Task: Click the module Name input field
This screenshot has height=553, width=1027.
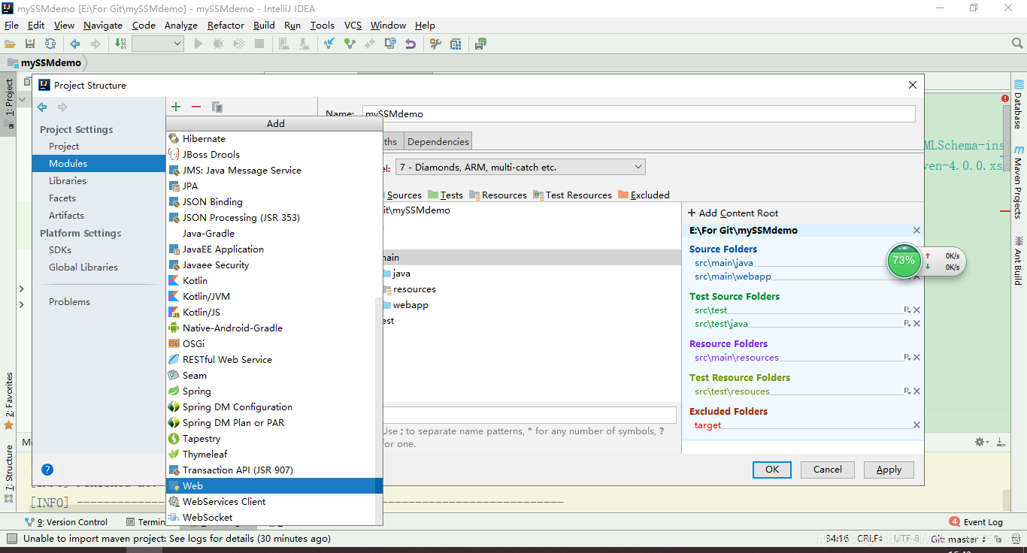Action: click(x=638, y=114)
